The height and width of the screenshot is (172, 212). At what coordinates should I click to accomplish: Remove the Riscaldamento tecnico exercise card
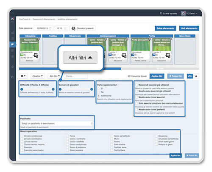[x=39, y=39]
